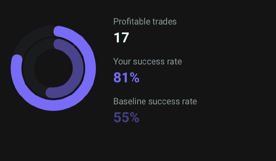Click the percent sign after 55
Image resolution: width=276 pixels, height=161 pixels.
(x=135, y=117)
